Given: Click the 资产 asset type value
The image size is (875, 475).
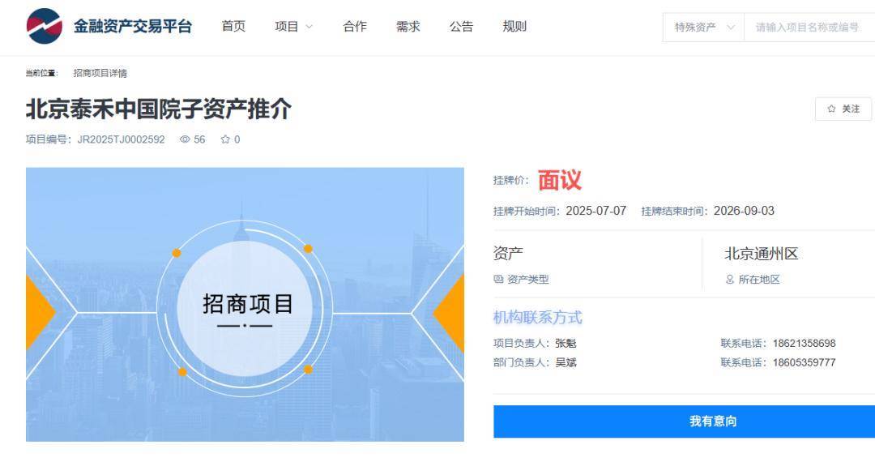Looking at the screenshot, I should point(508,254).
